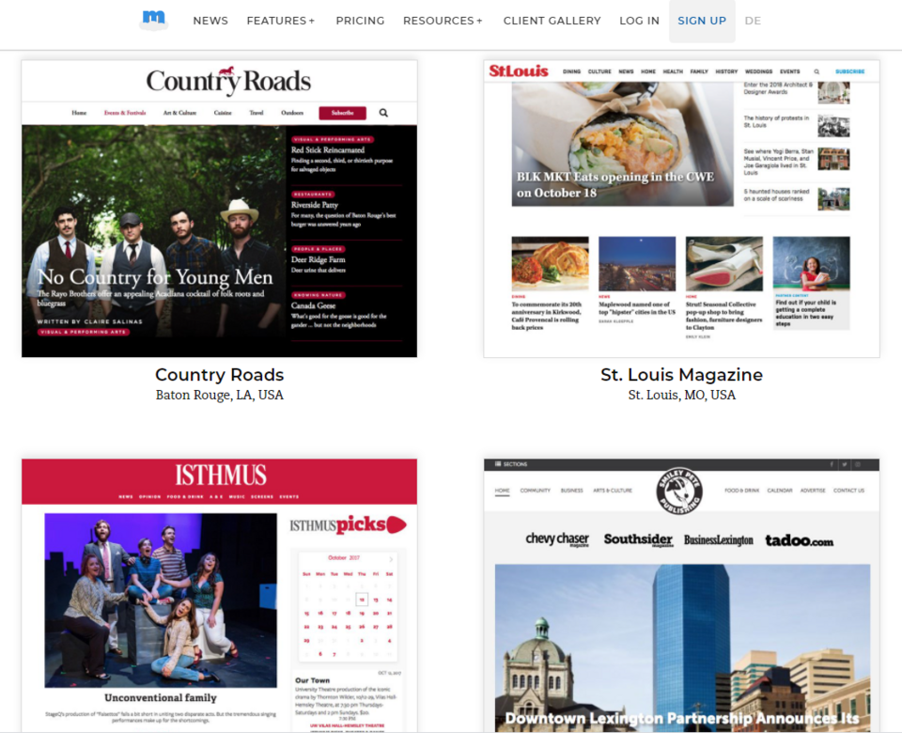Open the CLIENT GALLERY page
902x733 pixels.
[552, 21]
